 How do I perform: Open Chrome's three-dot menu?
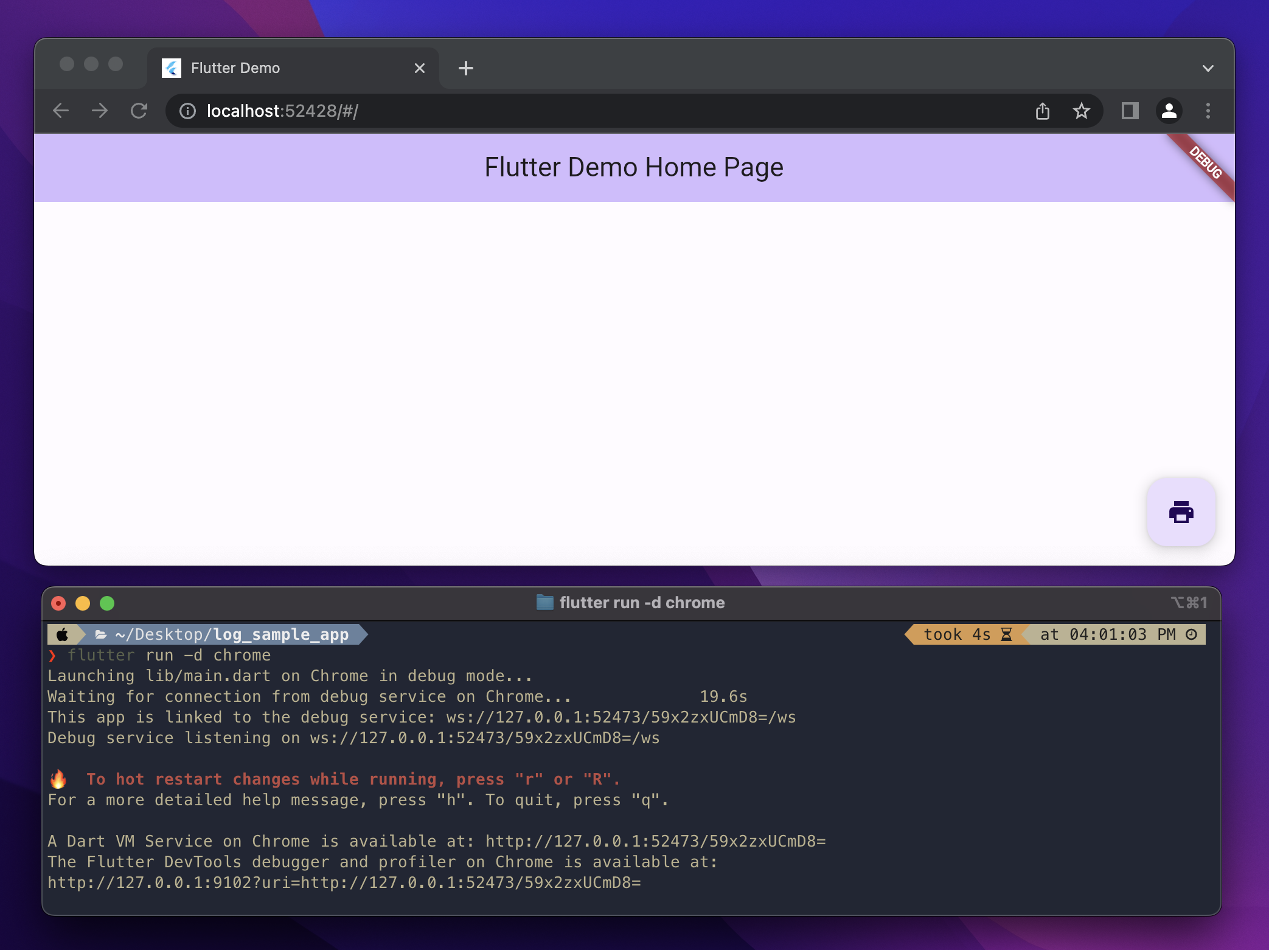tap(1208, 111)
